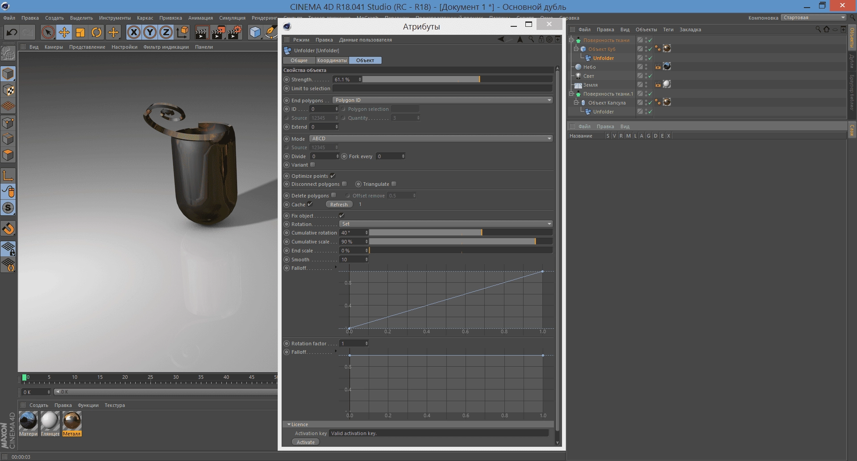857x461 pixels.
Task: Collapse the Объект Капсула tree node
Action: click(x=576, y=103)
